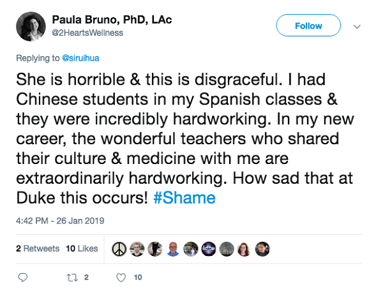Click the second liker avatar with glasses
This screenshot has height=291, width=383.
point(136,249)
